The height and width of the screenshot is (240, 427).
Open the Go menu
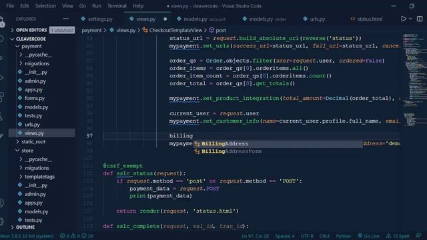pyautogui.click(x=83, y=6)
